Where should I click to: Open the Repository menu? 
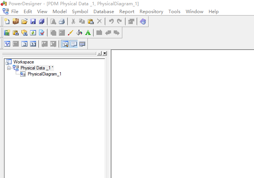point(152,12)
